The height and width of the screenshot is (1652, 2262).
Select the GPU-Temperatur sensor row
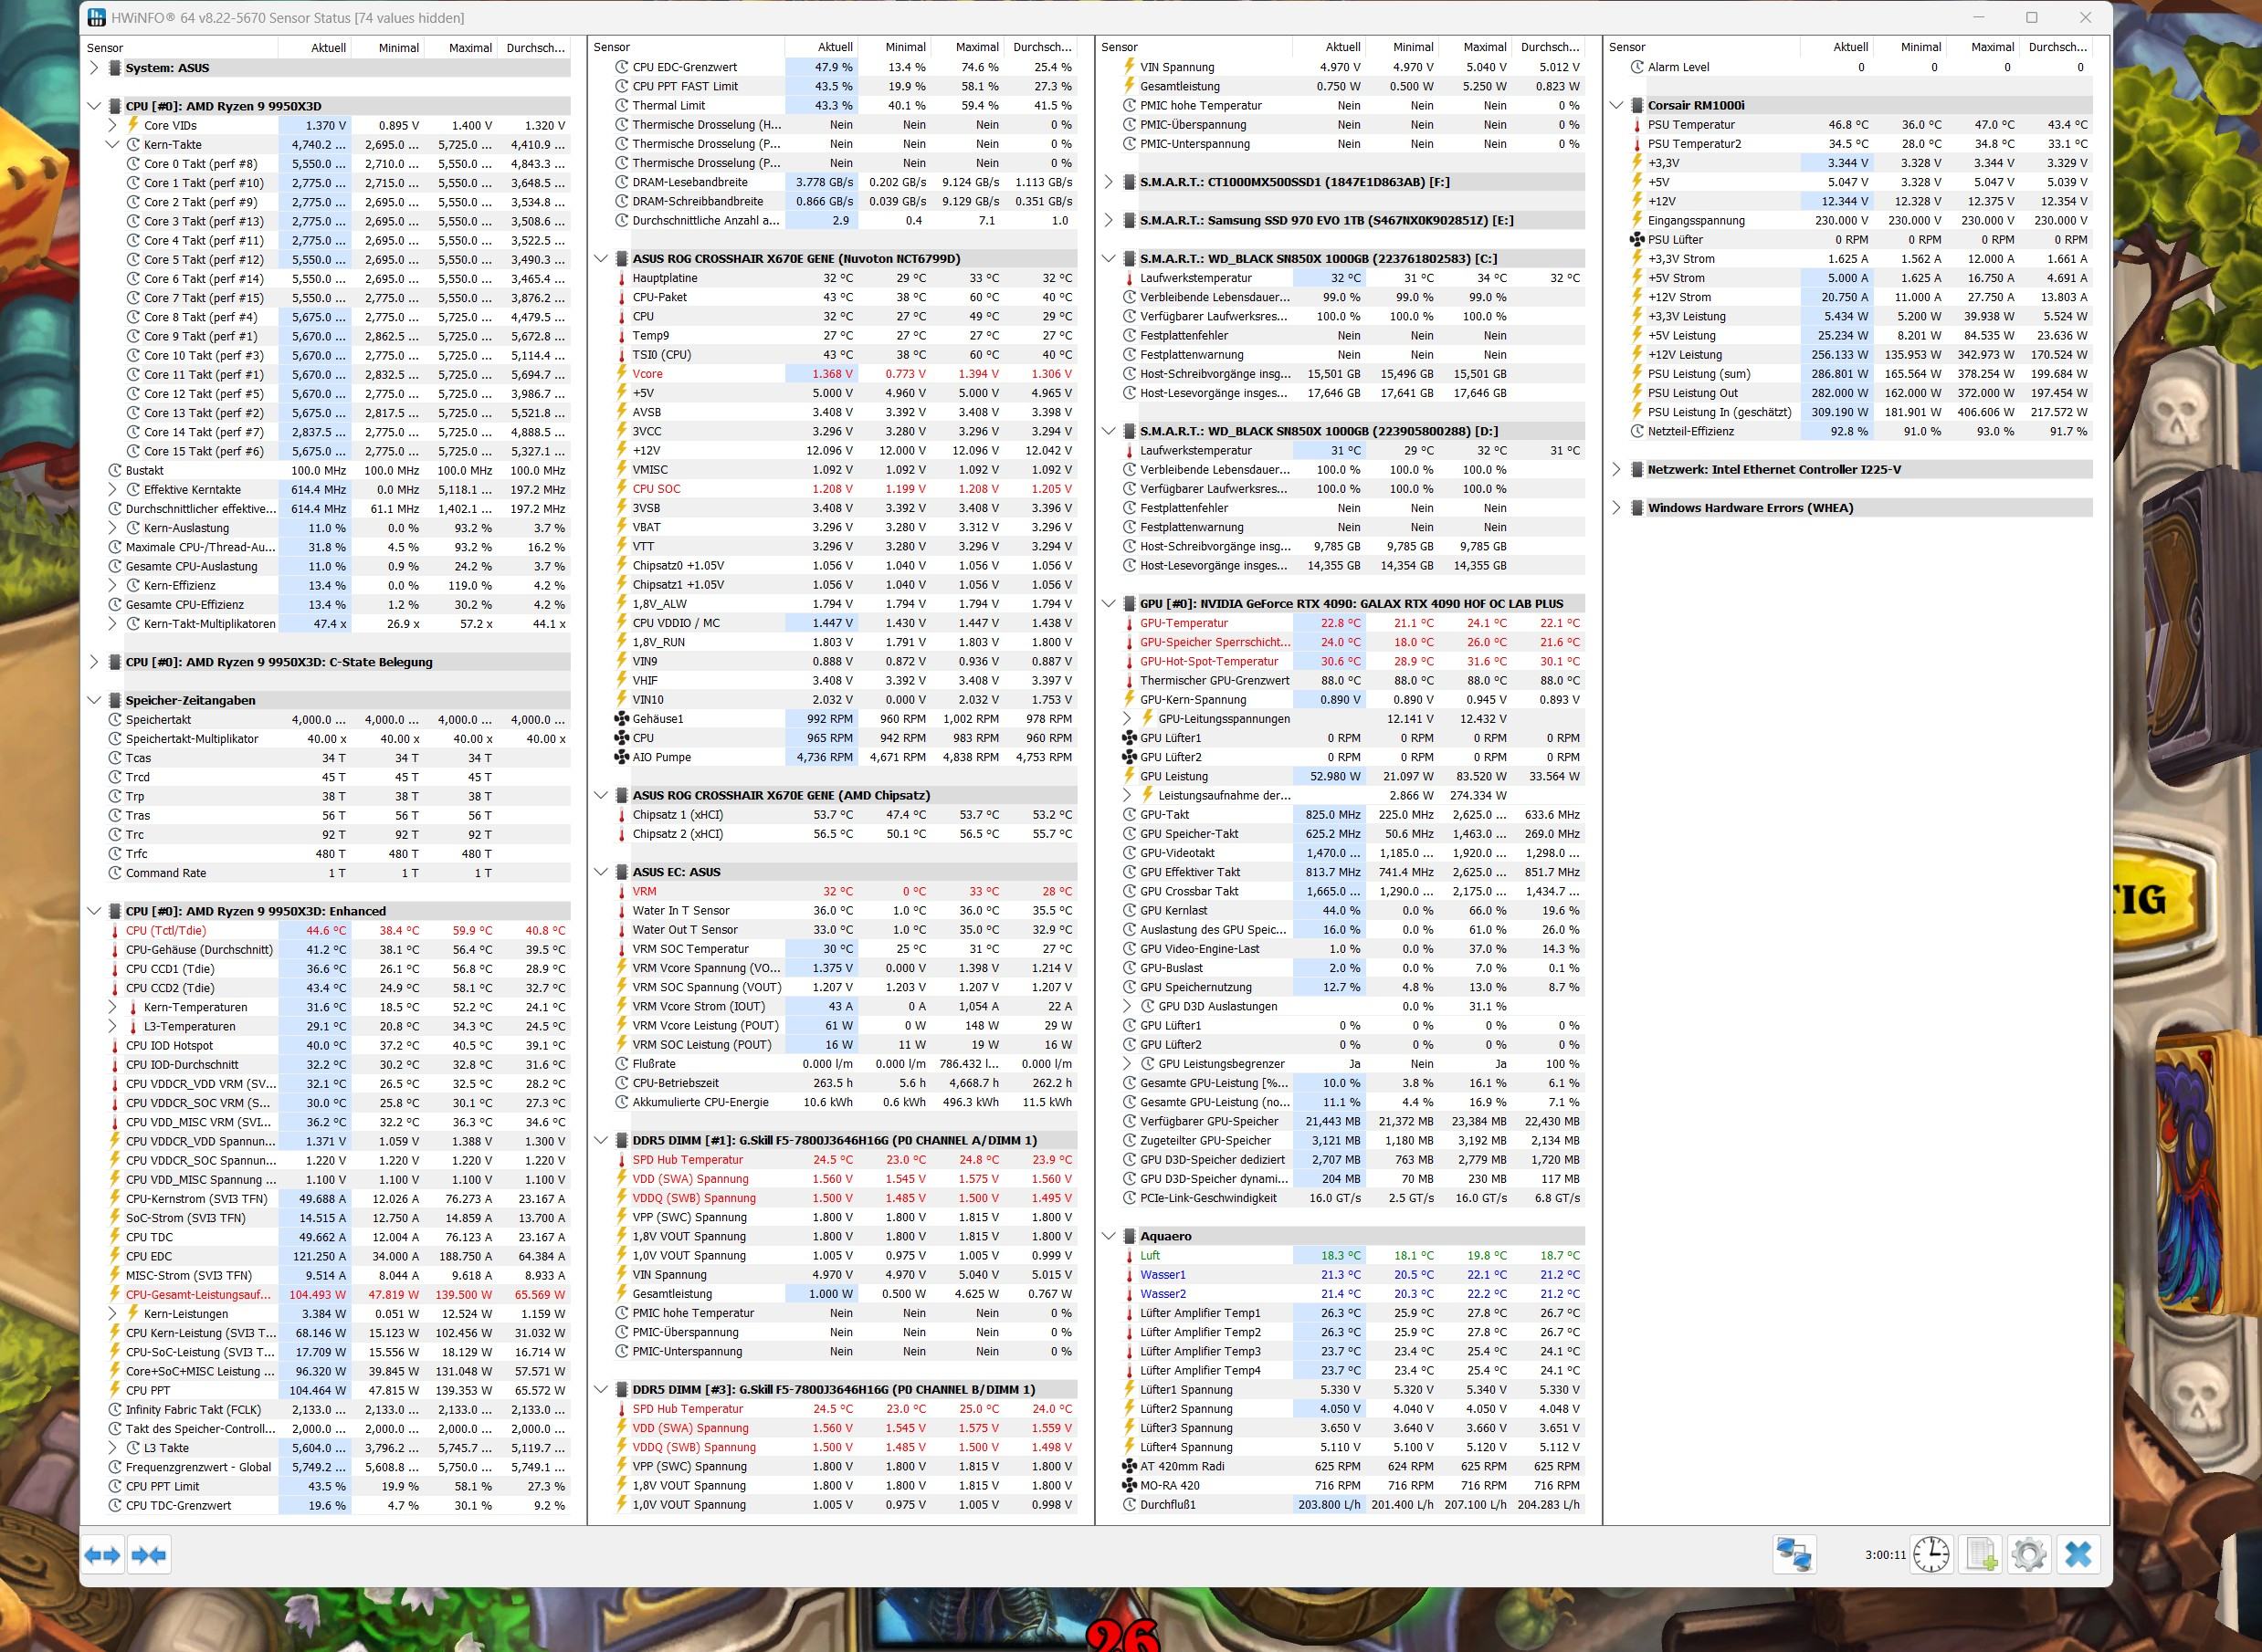1184,623
